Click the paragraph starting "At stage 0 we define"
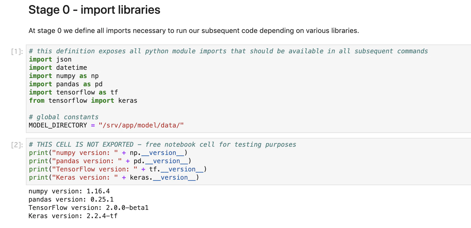The height and width of the screenshot is (228, 471). click(x=194, y=30)
